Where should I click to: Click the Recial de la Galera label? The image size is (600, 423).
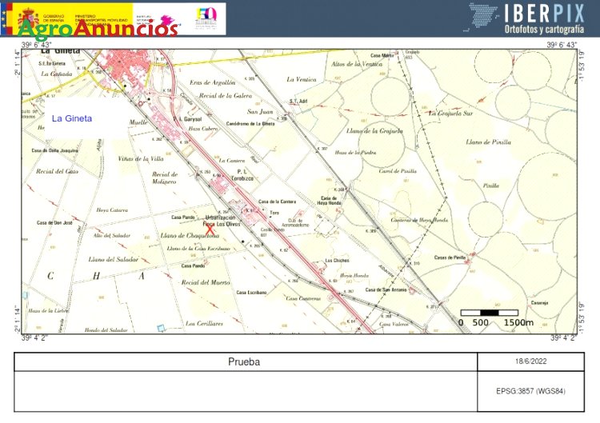coord(226,96)
